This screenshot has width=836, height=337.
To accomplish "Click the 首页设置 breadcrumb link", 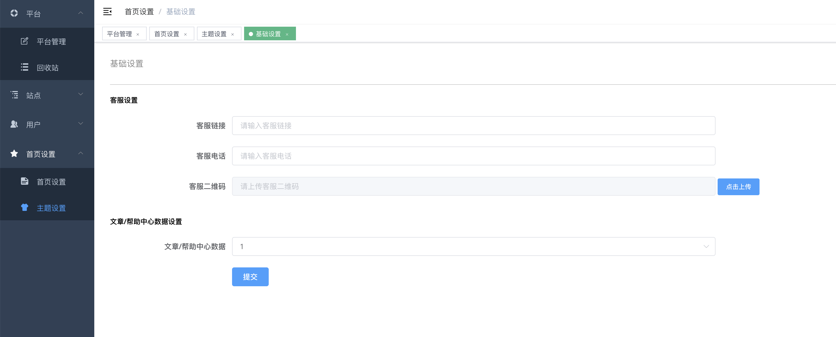I will 139,12.
